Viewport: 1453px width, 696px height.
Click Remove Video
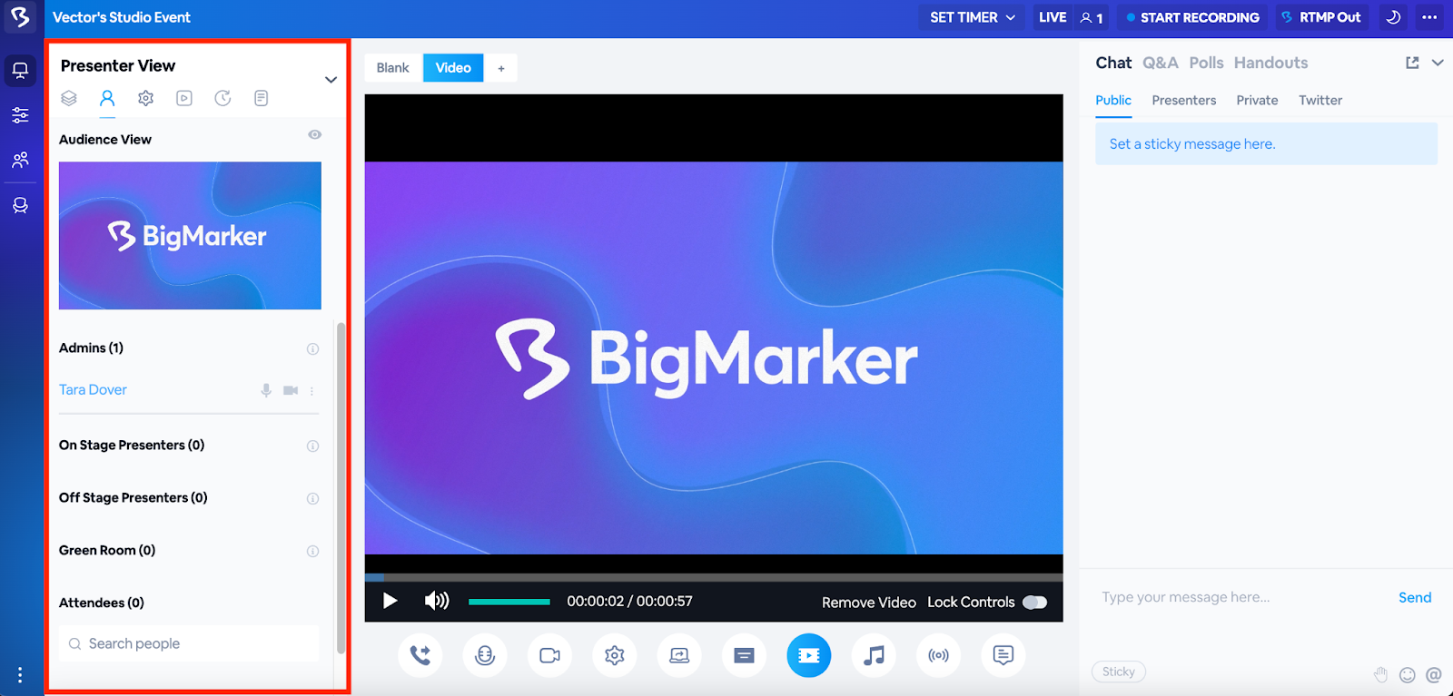(869, 603)
